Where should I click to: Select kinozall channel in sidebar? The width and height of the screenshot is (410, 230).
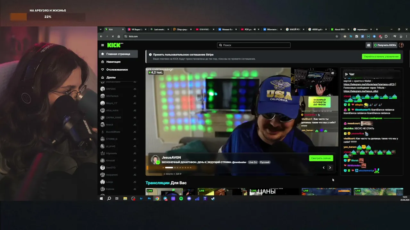[118, 160]
